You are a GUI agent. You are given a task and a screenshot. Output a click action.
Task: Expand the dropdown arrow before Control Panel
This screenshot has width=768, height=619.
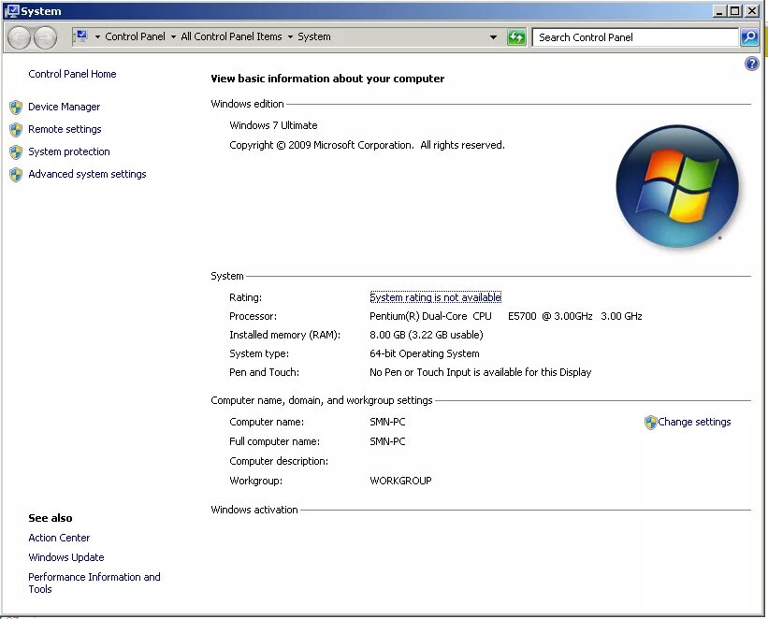tap(97, 36)
